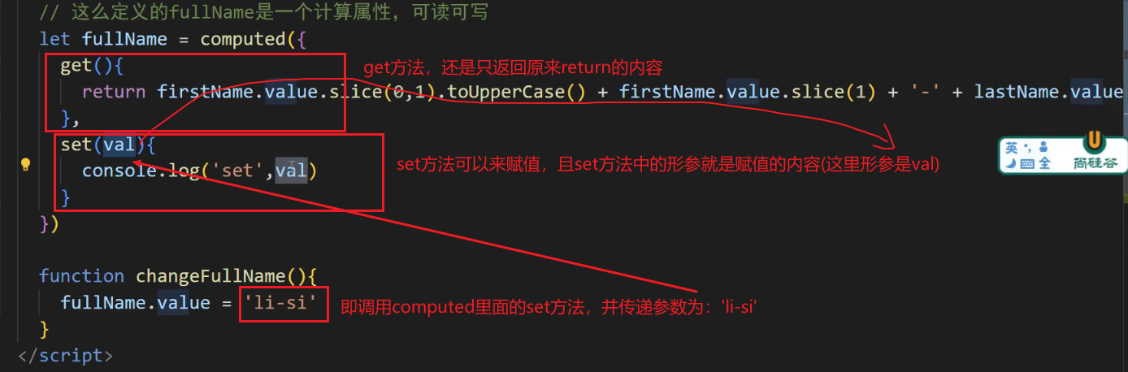1128x372 pixels.
Task: Click the orange U logo badge
Action: pyautogui.click(x=1093, y=141)
